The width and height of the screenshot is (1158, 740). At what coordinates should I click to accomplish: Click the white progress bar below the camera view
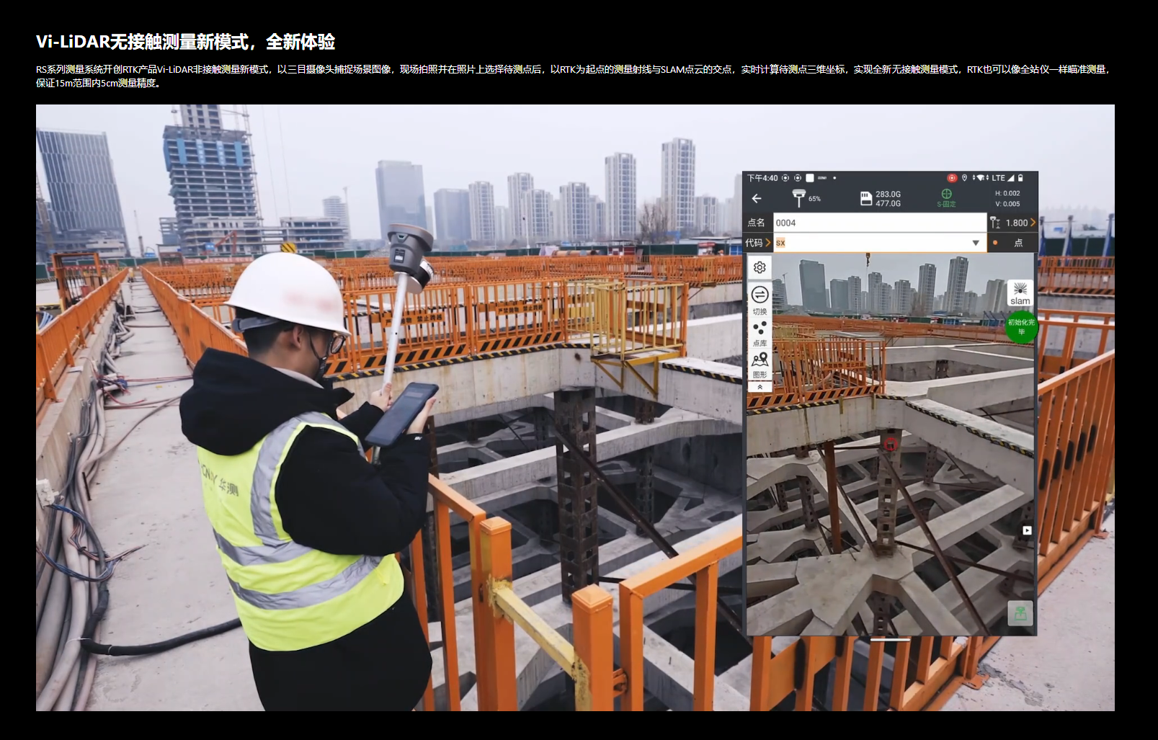click(891, 640)
